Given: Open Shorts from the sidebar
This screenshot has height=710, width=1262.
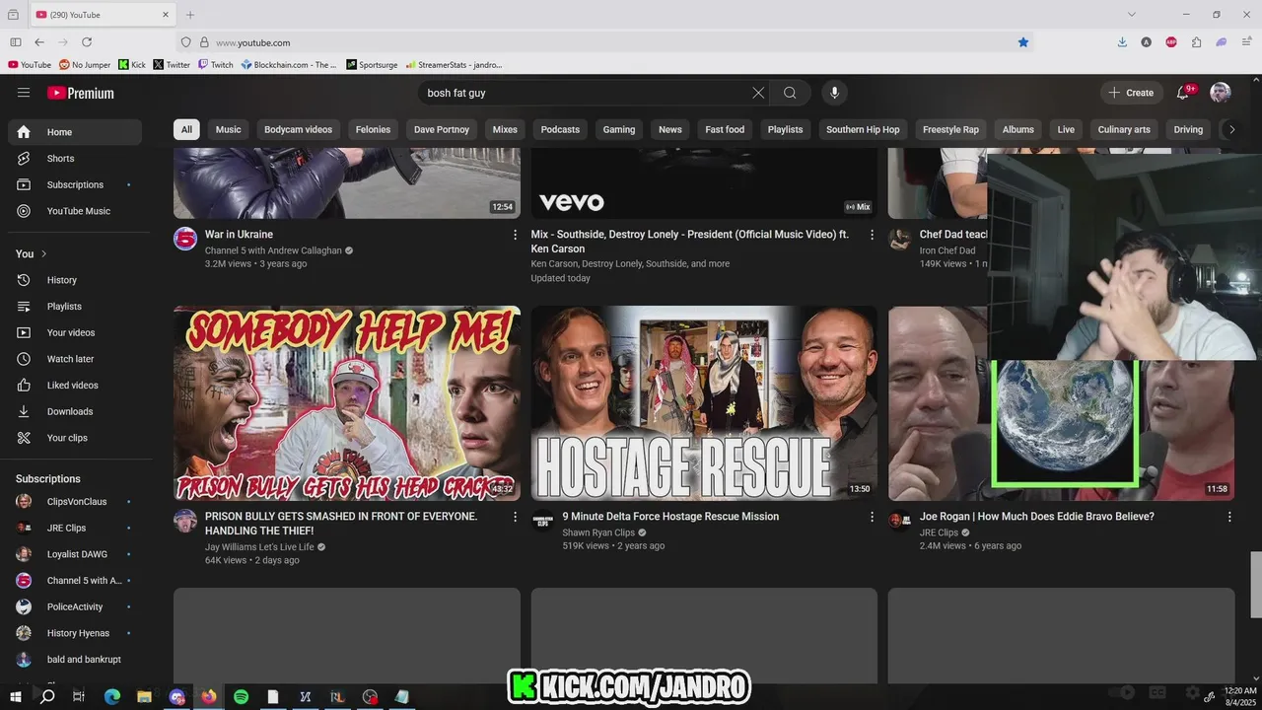Looking at the screenshot, I should pyautogui.click(x=75, y=159).
